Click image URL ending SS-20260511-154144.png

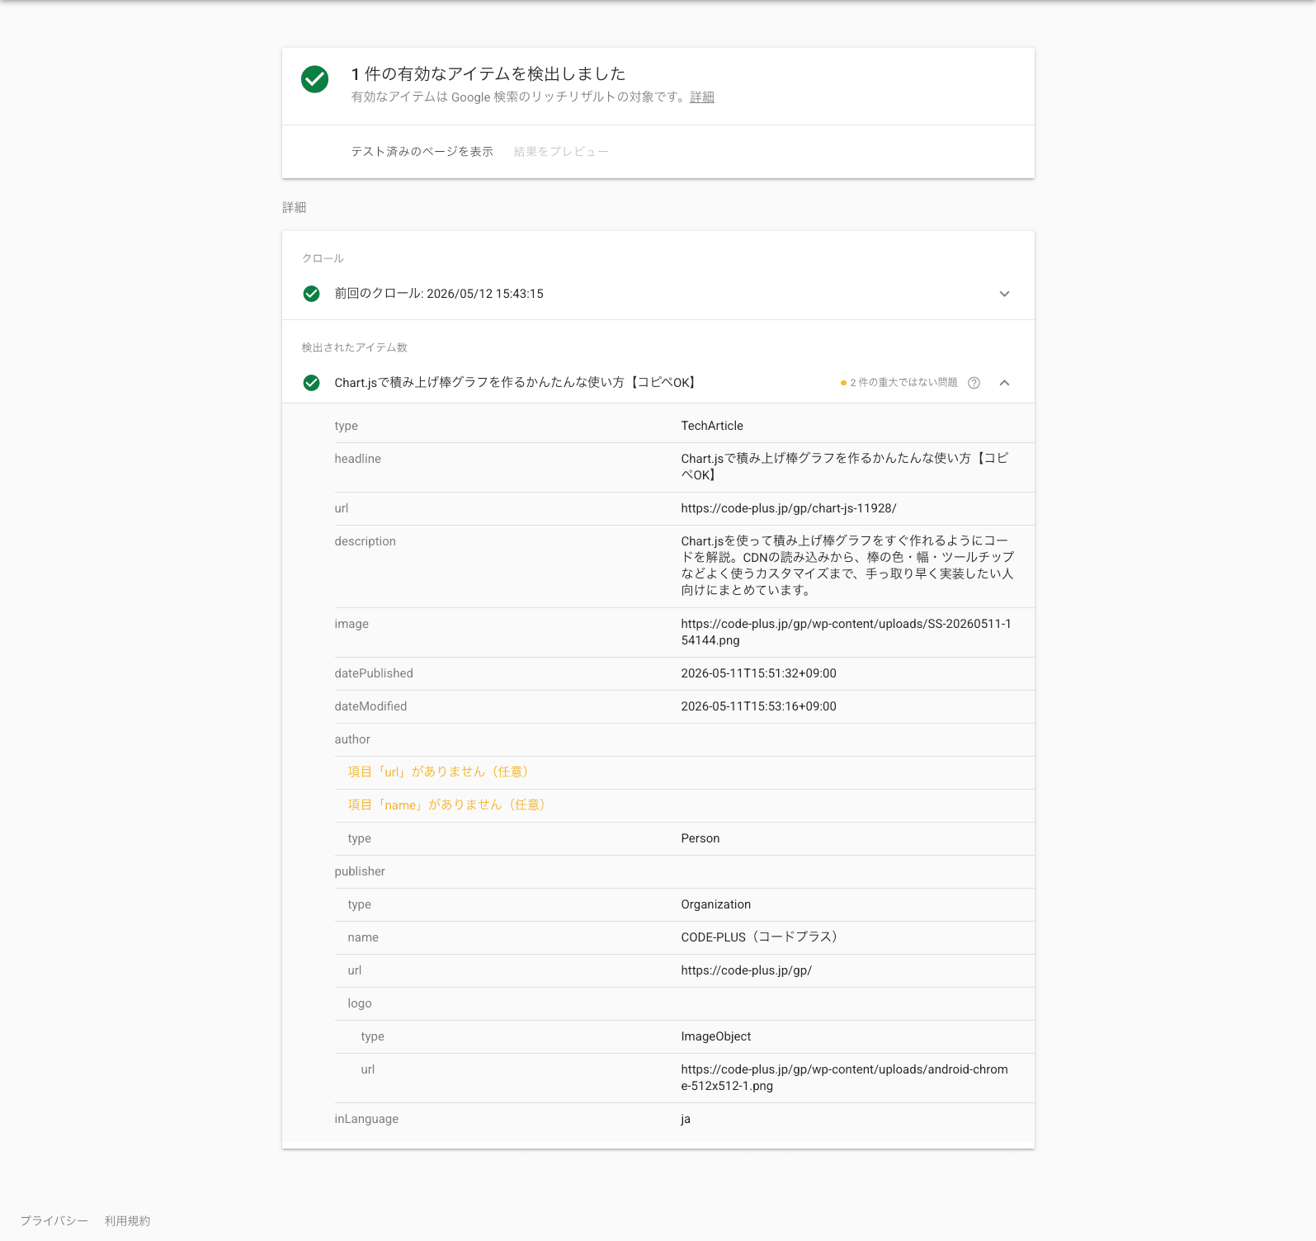pyautogui.click(x=846, y=632)
